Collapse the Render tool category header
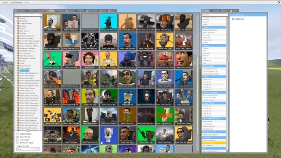The height and width of the screenshot is (158, 281). (214, 46)
